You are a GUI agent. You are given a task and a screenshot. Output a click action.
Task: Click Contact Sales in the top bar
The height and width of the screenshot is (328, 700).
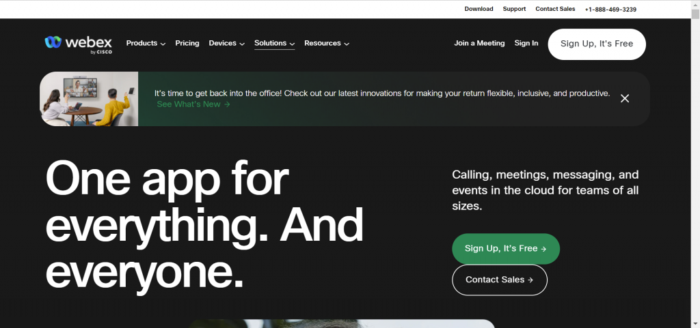(555, 9)
